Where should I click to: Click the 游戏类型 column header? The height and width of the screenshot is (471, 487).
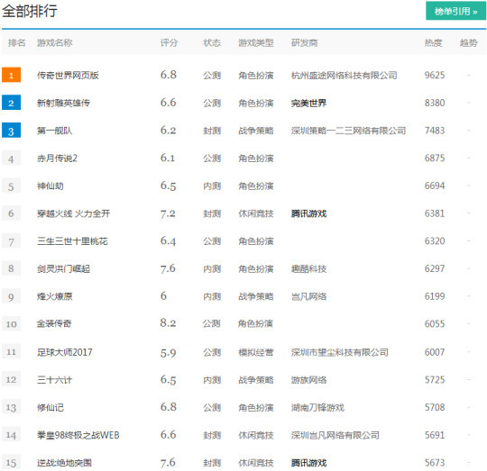tap(256, 43)
